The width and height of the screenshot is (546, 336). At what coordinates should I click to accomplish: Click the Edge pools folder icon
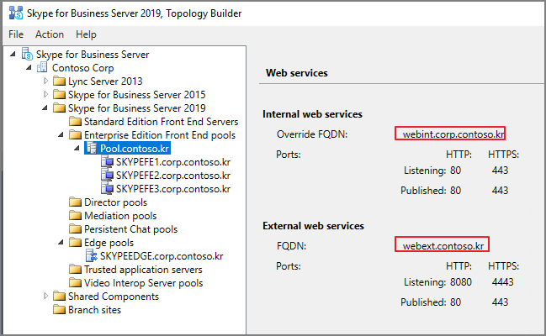tap(75, 243)
